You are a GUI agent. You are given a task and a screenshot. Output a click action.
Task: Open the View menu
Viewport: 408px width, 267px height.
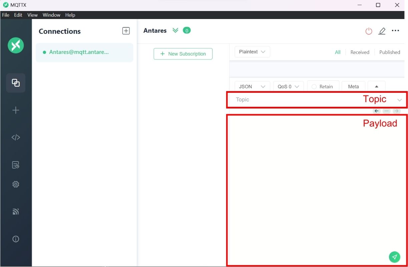(x=32, y=15)
